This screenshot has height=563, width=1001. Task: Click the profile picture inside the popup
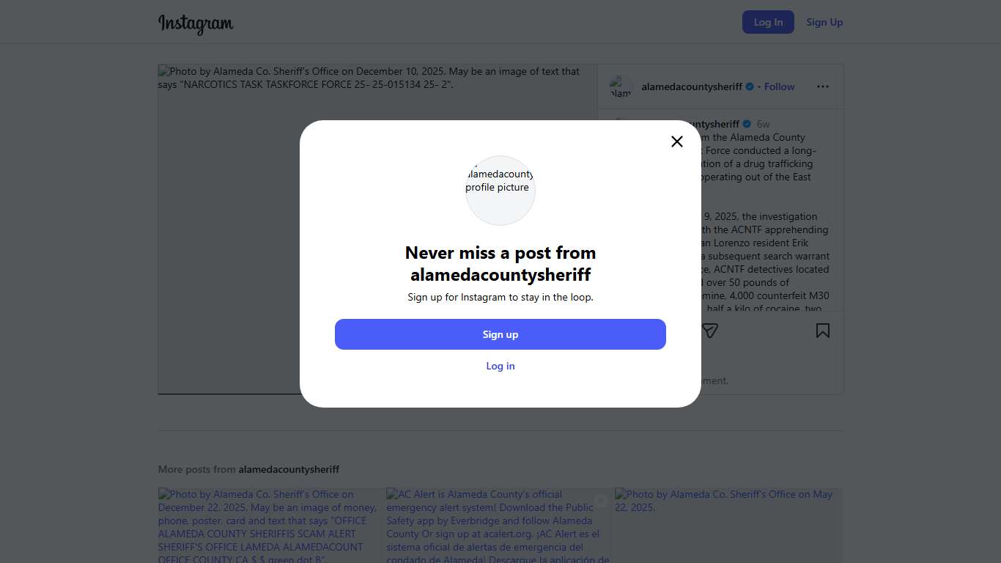click(500, 190)
